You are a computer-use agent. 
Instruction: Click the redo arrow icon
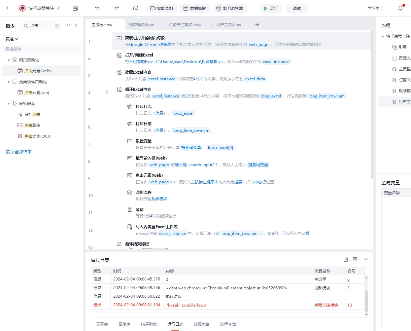coord(117,8)
